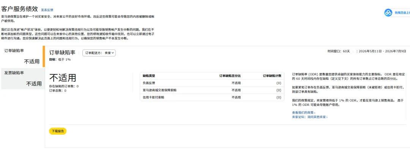Click the 客户服务绩效 page heading
The width and height of the screenshot is (410, 149).
[x=20, y=9]
